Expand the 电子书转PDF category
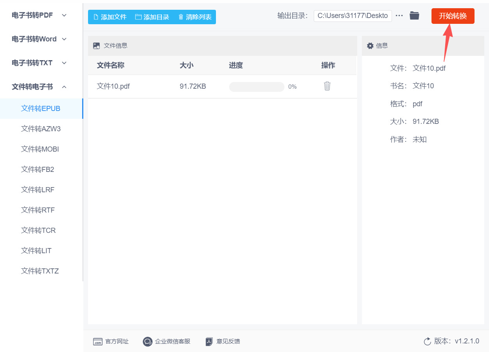This screenshot has height=352, width=489. (x=33, y=15)
